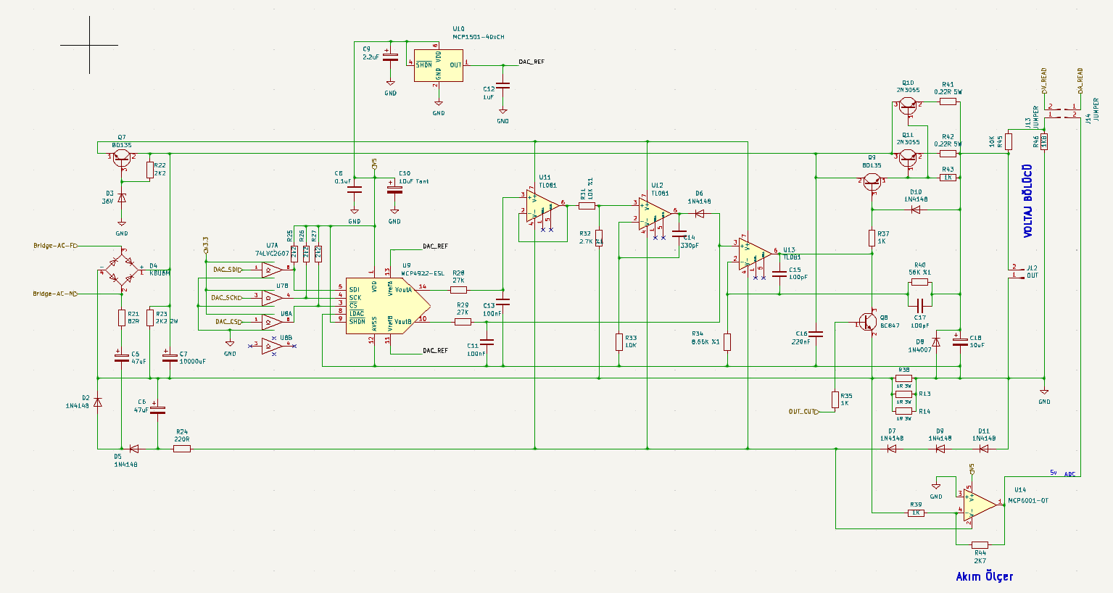Select resistor R34 8.66K %1
Image resolution: width=1113 pixels, height=593 pixels.
coord(727,341)
